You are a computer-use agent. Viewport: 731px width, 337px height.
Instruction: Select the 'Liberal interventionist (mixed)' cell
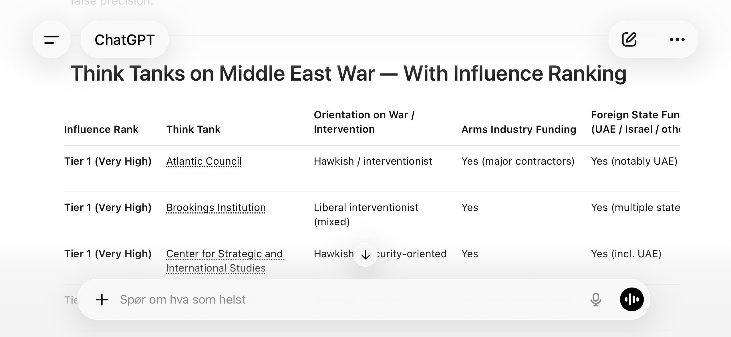tap(366, 214)
